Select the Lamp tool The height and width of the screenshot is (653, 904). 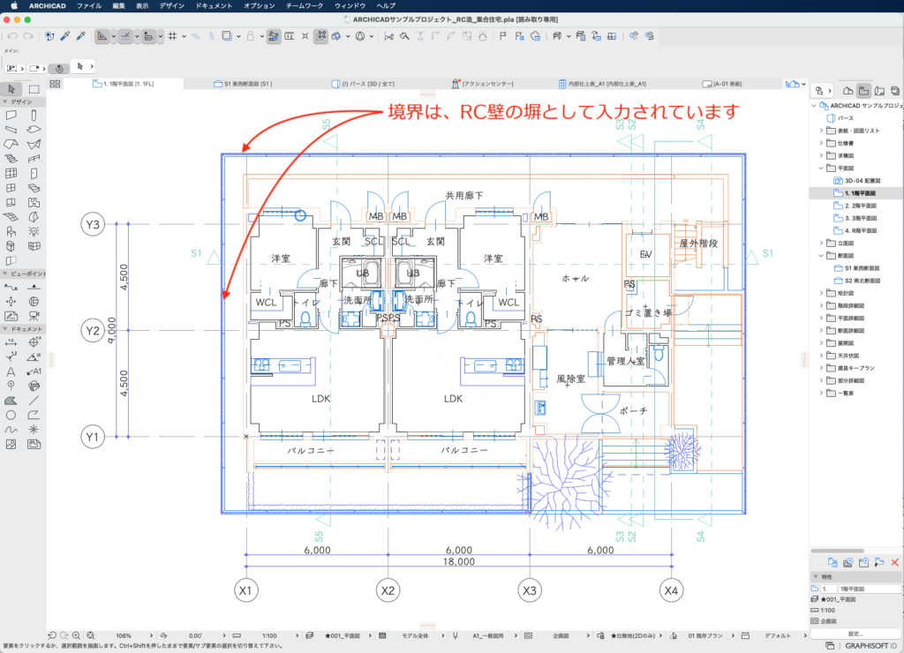[x=34, y=232]
